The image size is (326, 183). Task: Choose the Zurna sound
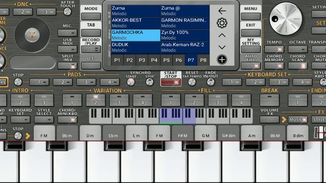[x=135, y=11]
